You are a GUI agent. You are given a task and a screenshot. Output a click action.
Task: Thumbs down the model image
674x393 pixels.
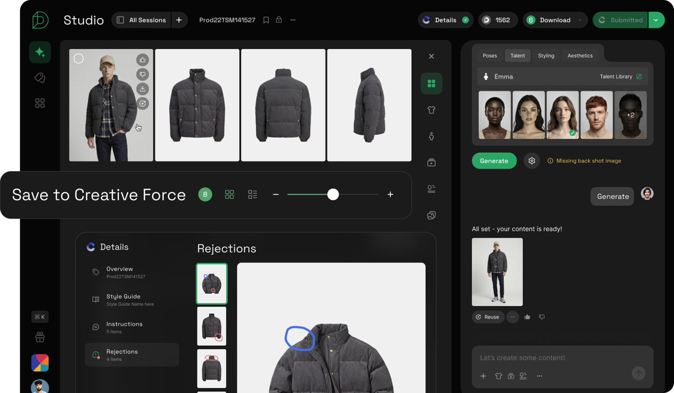(143, 74)
